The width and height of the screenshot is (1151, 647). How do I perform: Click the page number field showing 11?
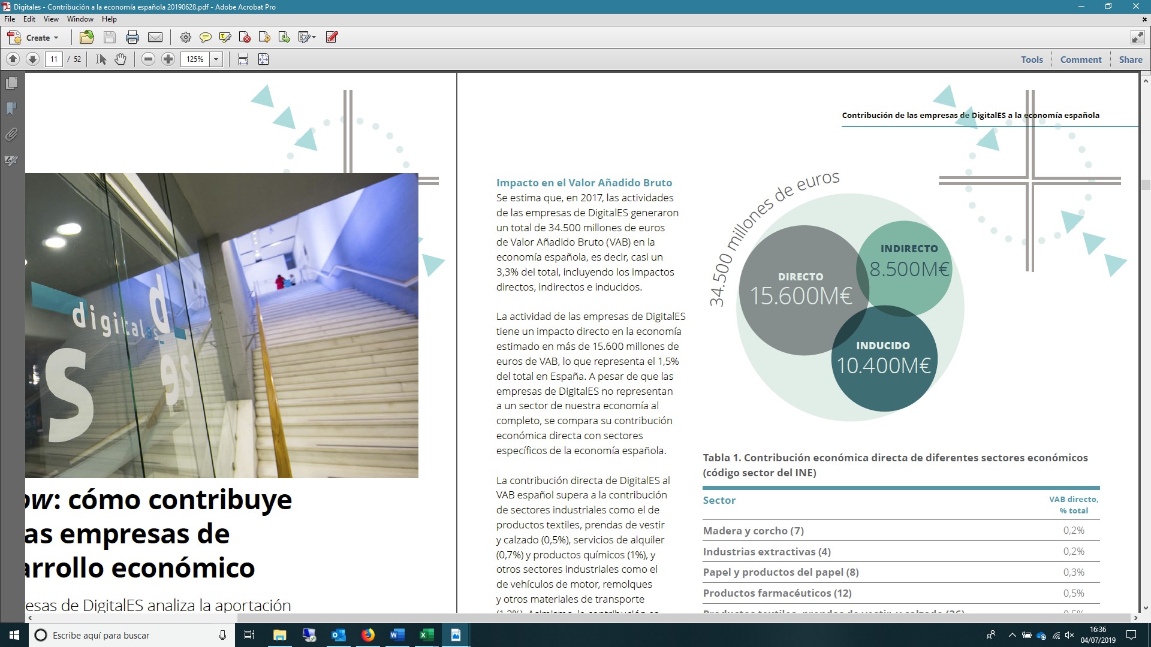(54, 59)
